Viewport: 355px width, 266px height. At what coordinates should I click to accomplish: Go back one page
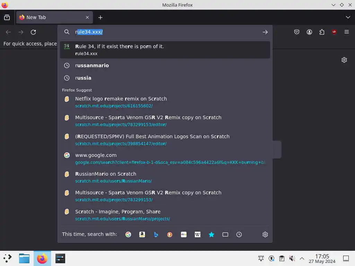pyautogui.click(x=8, y=32)
